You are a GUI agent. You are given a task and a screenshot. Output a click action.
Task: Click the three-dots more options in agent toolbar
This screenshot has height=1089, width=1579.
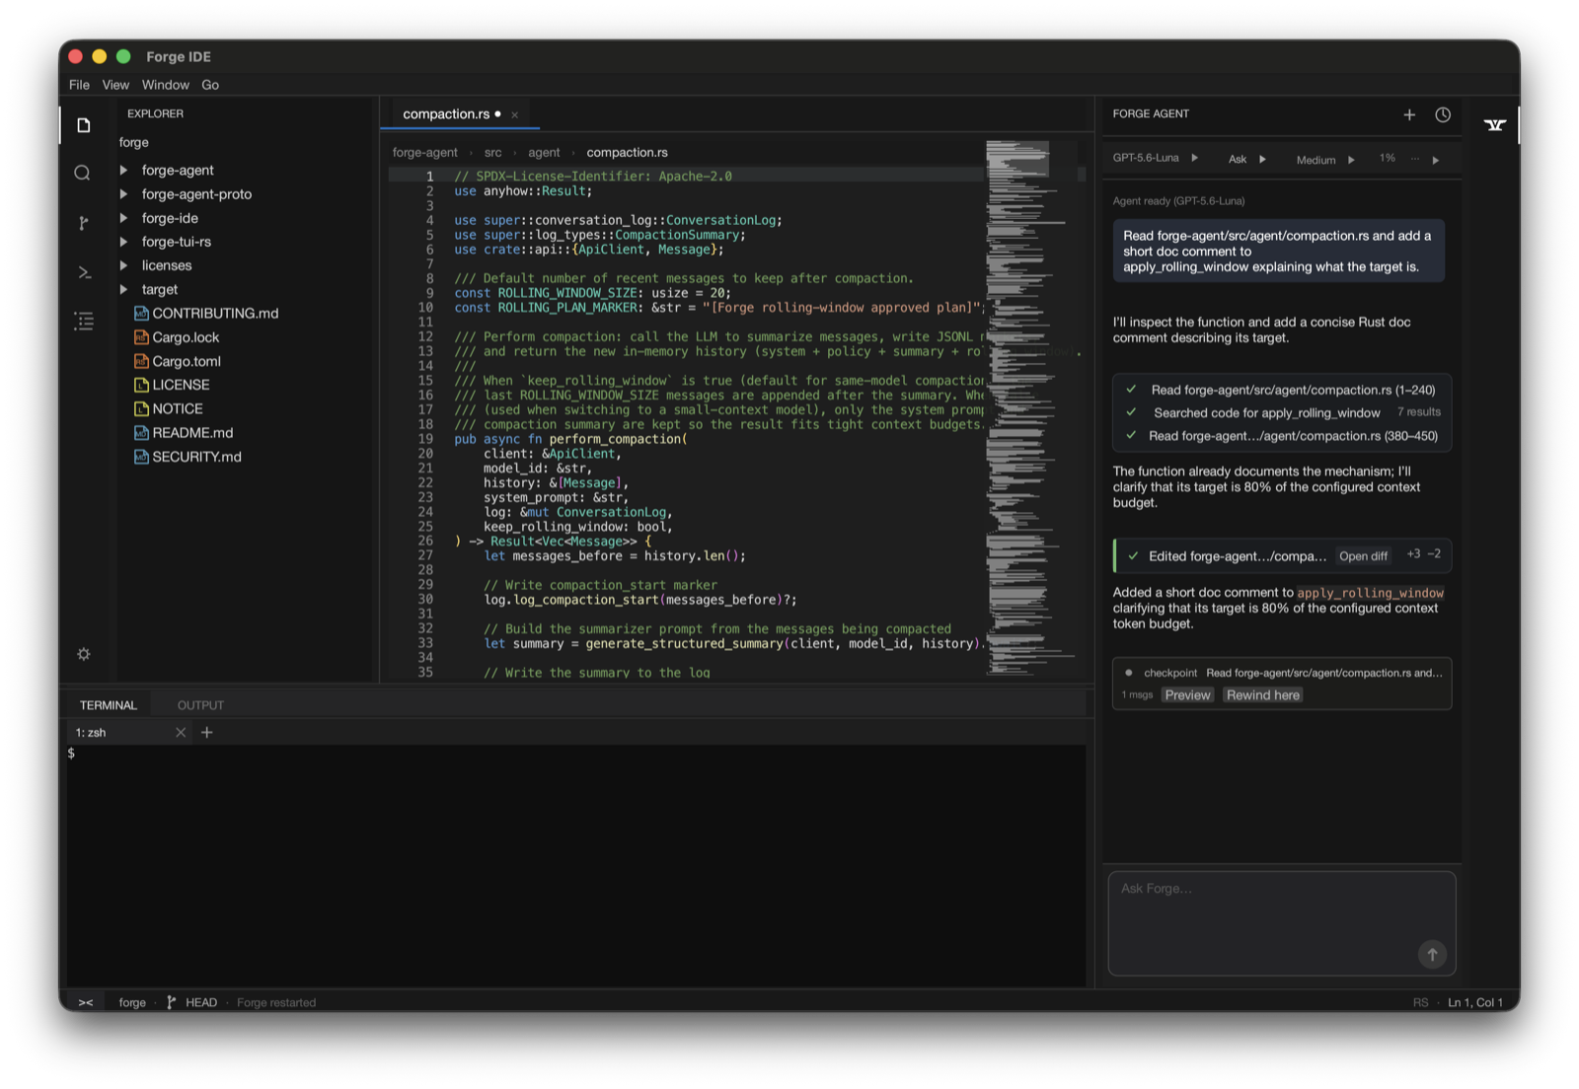pyautogui.click(x=1415, y=159)
